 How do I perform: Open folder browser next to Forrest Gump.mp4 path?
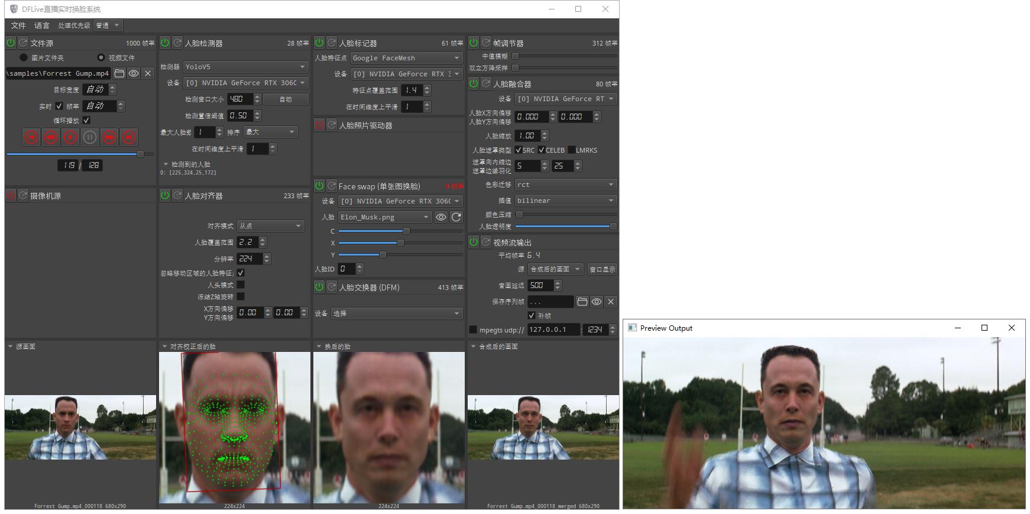(x=119, y=73)
